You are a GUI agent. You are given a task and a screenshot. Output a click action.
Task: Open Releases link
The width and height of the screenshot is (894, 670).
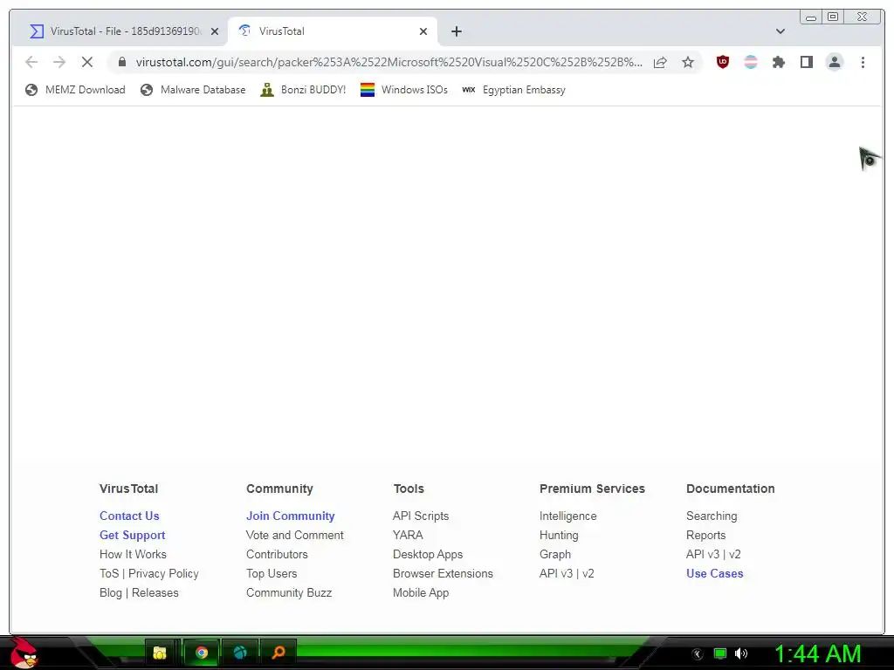click(155, 593)
